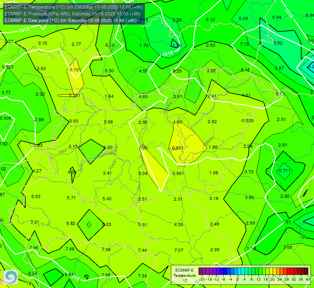
Task: Click the '-20' tick label in legend
Action: [202, 279]
